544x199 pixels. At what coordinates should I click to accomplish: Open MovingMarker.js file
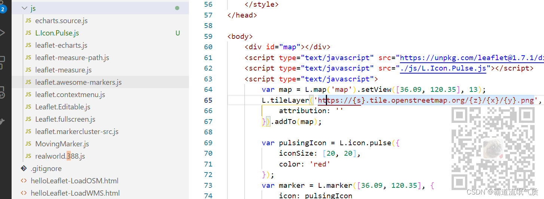click(x=62, y=144)
